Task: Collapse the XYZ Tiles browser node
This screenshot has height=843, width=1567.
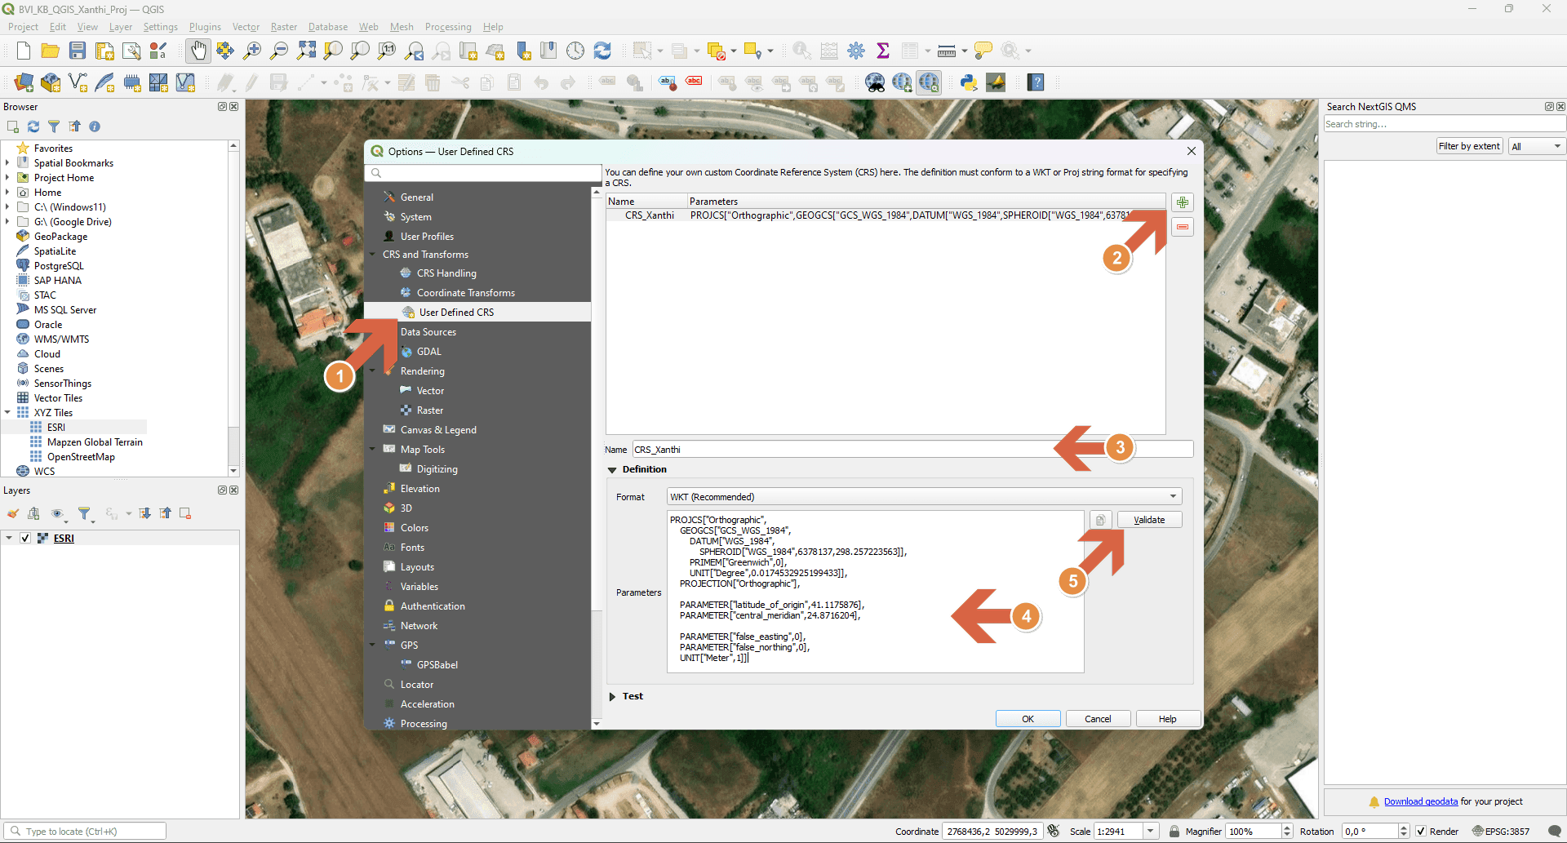Action: click(x=7, y=413)
